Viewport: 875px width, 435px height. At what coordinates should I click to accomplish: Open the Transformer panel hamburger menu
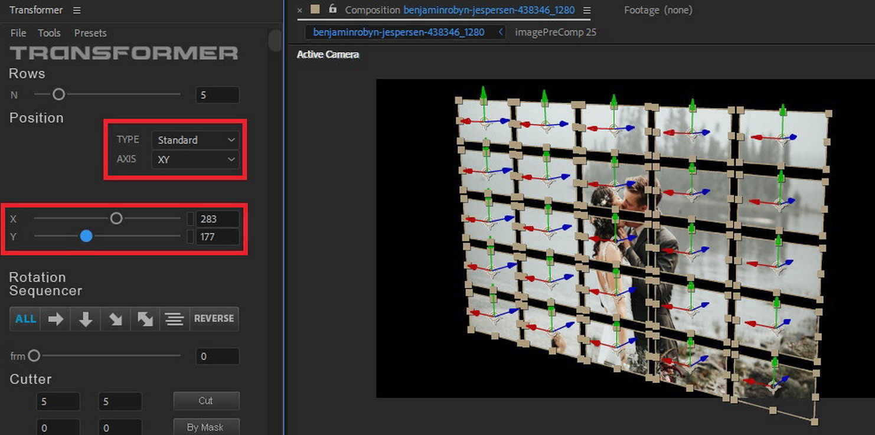(x=77, y=11)
